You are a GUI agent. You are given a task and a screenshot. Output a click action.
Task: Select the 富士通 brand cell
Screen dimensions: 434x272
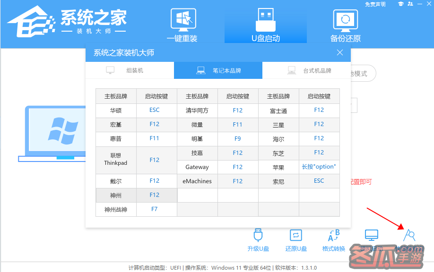tap(278, 111)
